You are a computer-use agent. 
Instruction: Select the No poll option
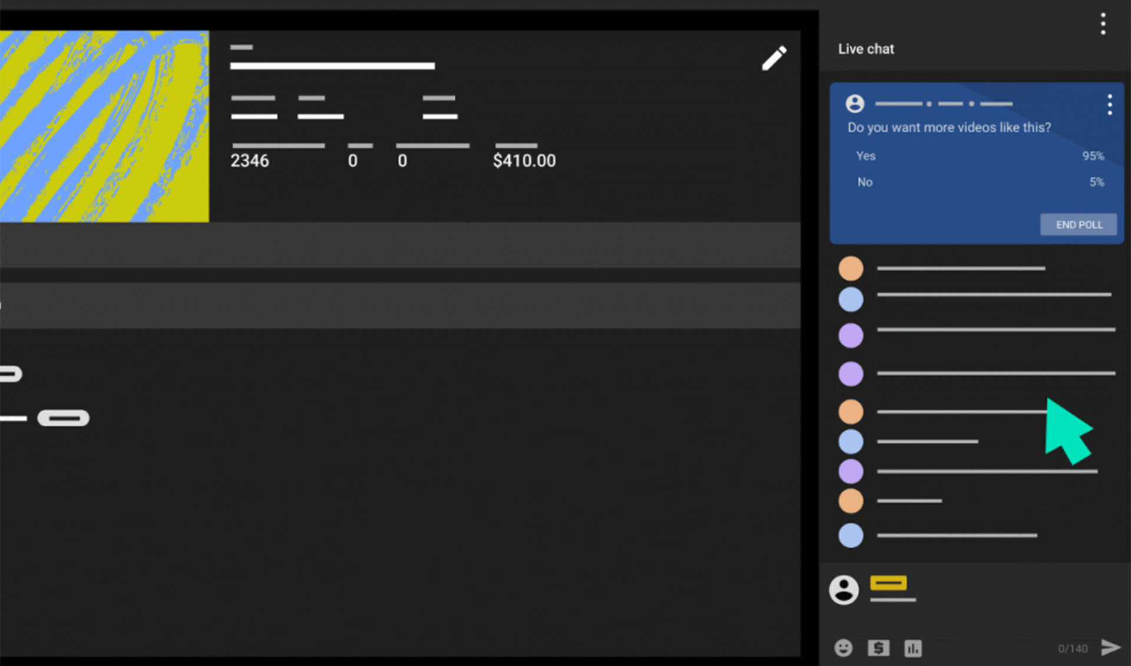coord(864,182)
